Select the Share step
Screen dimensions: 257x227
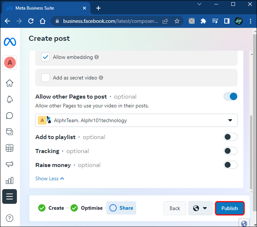(x=122, y=208)
